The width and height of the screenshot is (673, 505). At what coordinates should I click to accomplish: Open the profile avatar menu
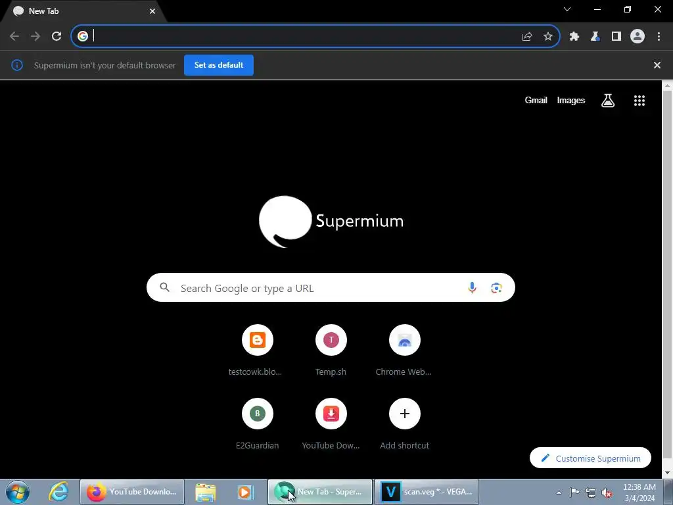tap(638, 37)
